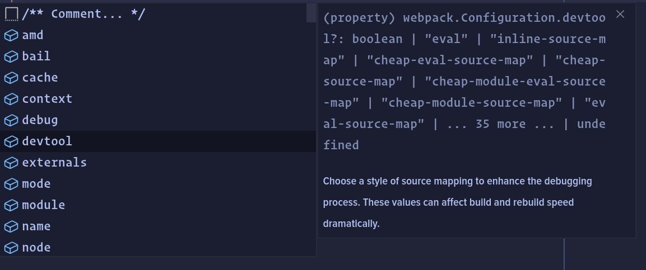Select externals from the completions
The width and height of the screenshot is (646, 270).
158,163
